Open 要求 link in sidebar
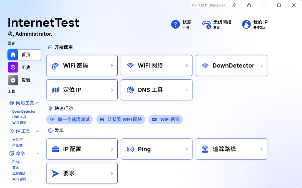 coord(16,168)
